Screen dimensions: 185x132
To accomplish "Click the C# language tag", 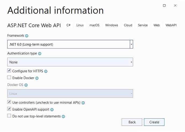I will (x=69, y=25).
